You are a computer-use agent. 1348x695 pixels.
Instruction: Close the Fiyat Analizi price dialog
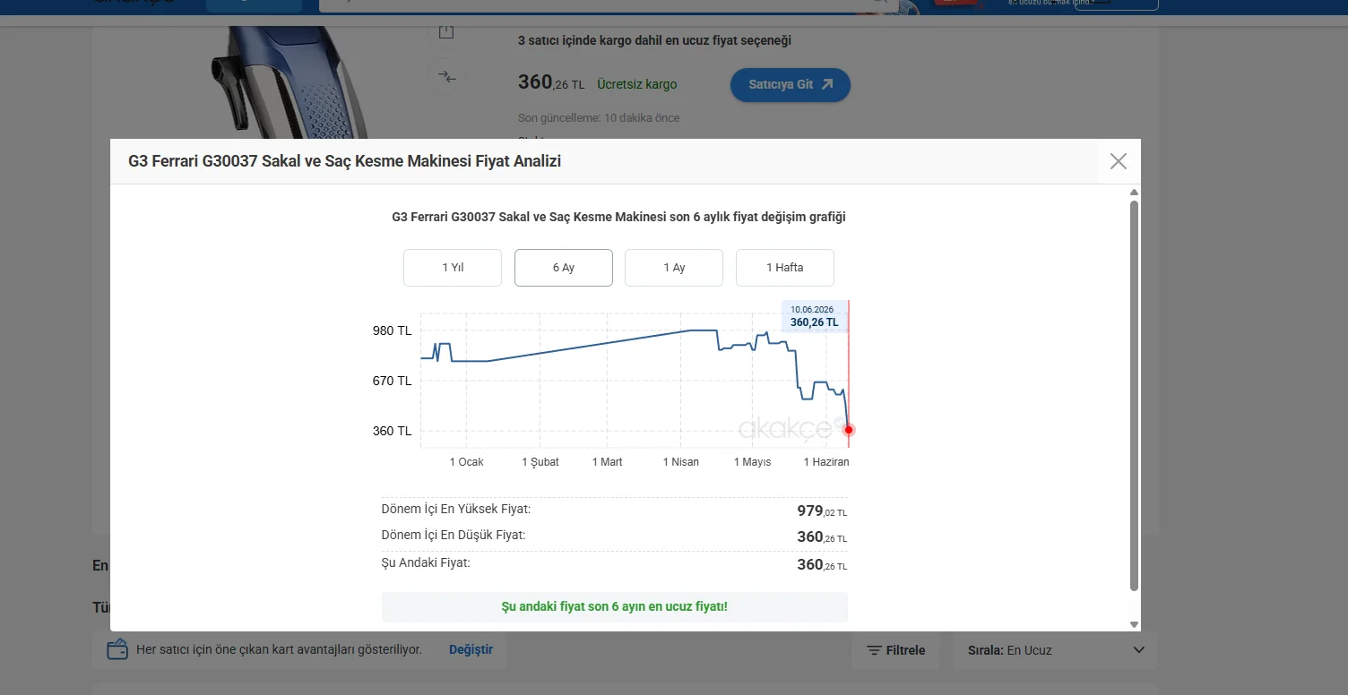point(1119,161)
